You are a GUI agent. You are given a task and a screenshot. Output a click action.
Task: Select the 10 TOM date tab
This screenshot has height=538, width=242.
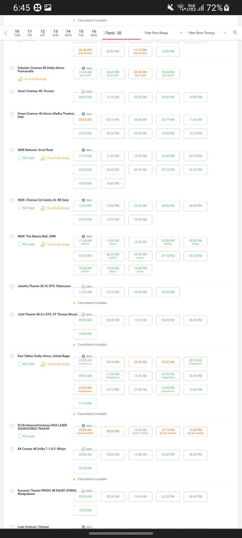[17, 33]
